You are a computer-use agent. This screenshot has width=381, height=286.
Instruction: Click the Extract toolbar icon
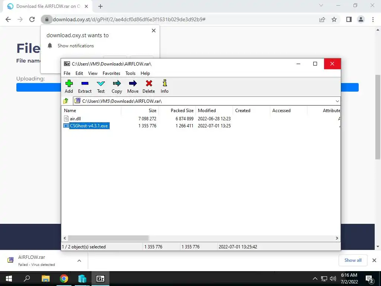(x=85, y=83)
